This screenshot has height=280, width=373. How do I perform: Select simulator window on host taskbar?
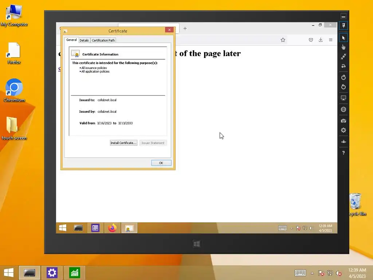[30, 273]
